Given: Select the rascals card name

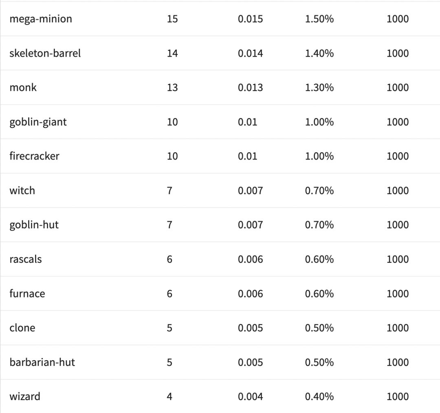Looking at the screenshot, I should point(26,259).
